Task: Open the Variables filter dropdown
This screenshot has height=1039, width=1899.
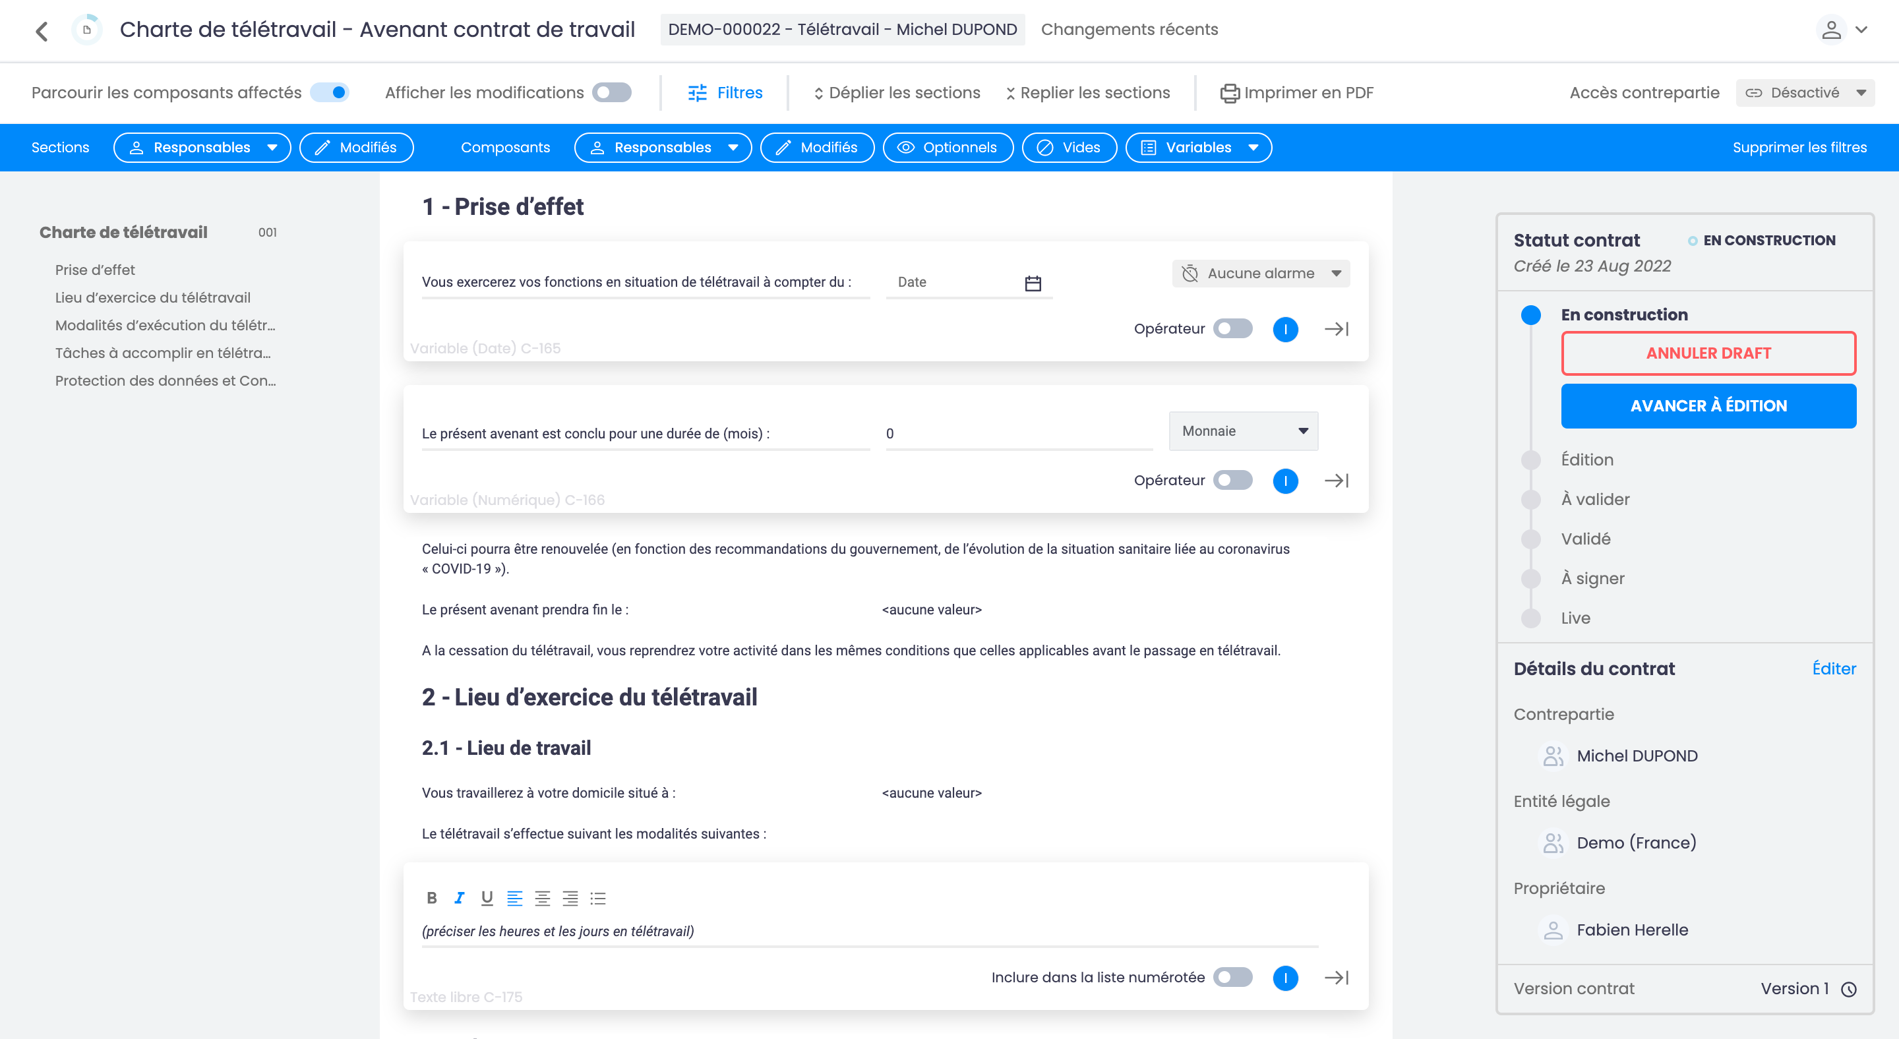Action: pos(1198,148)
